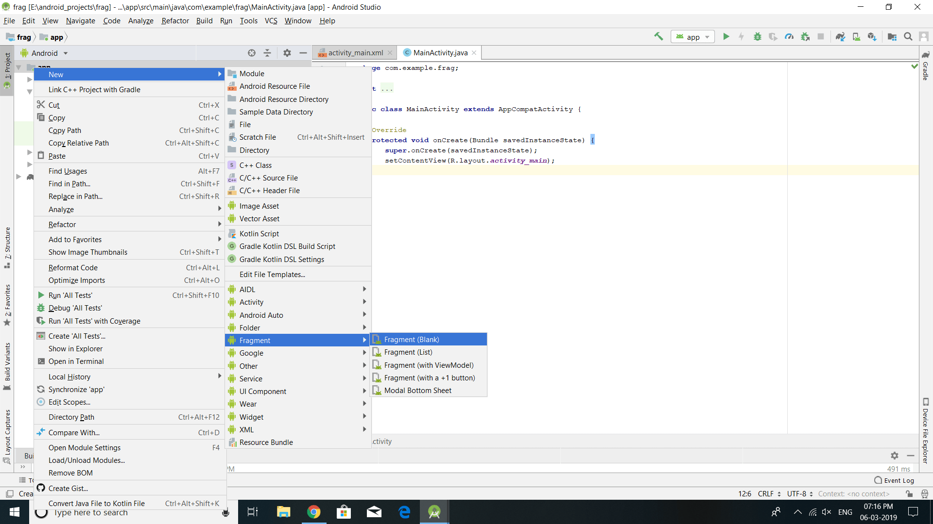Screen dimensions: 933x524
Task: Open SDK Manager icon
Action: tap(872, 36)
